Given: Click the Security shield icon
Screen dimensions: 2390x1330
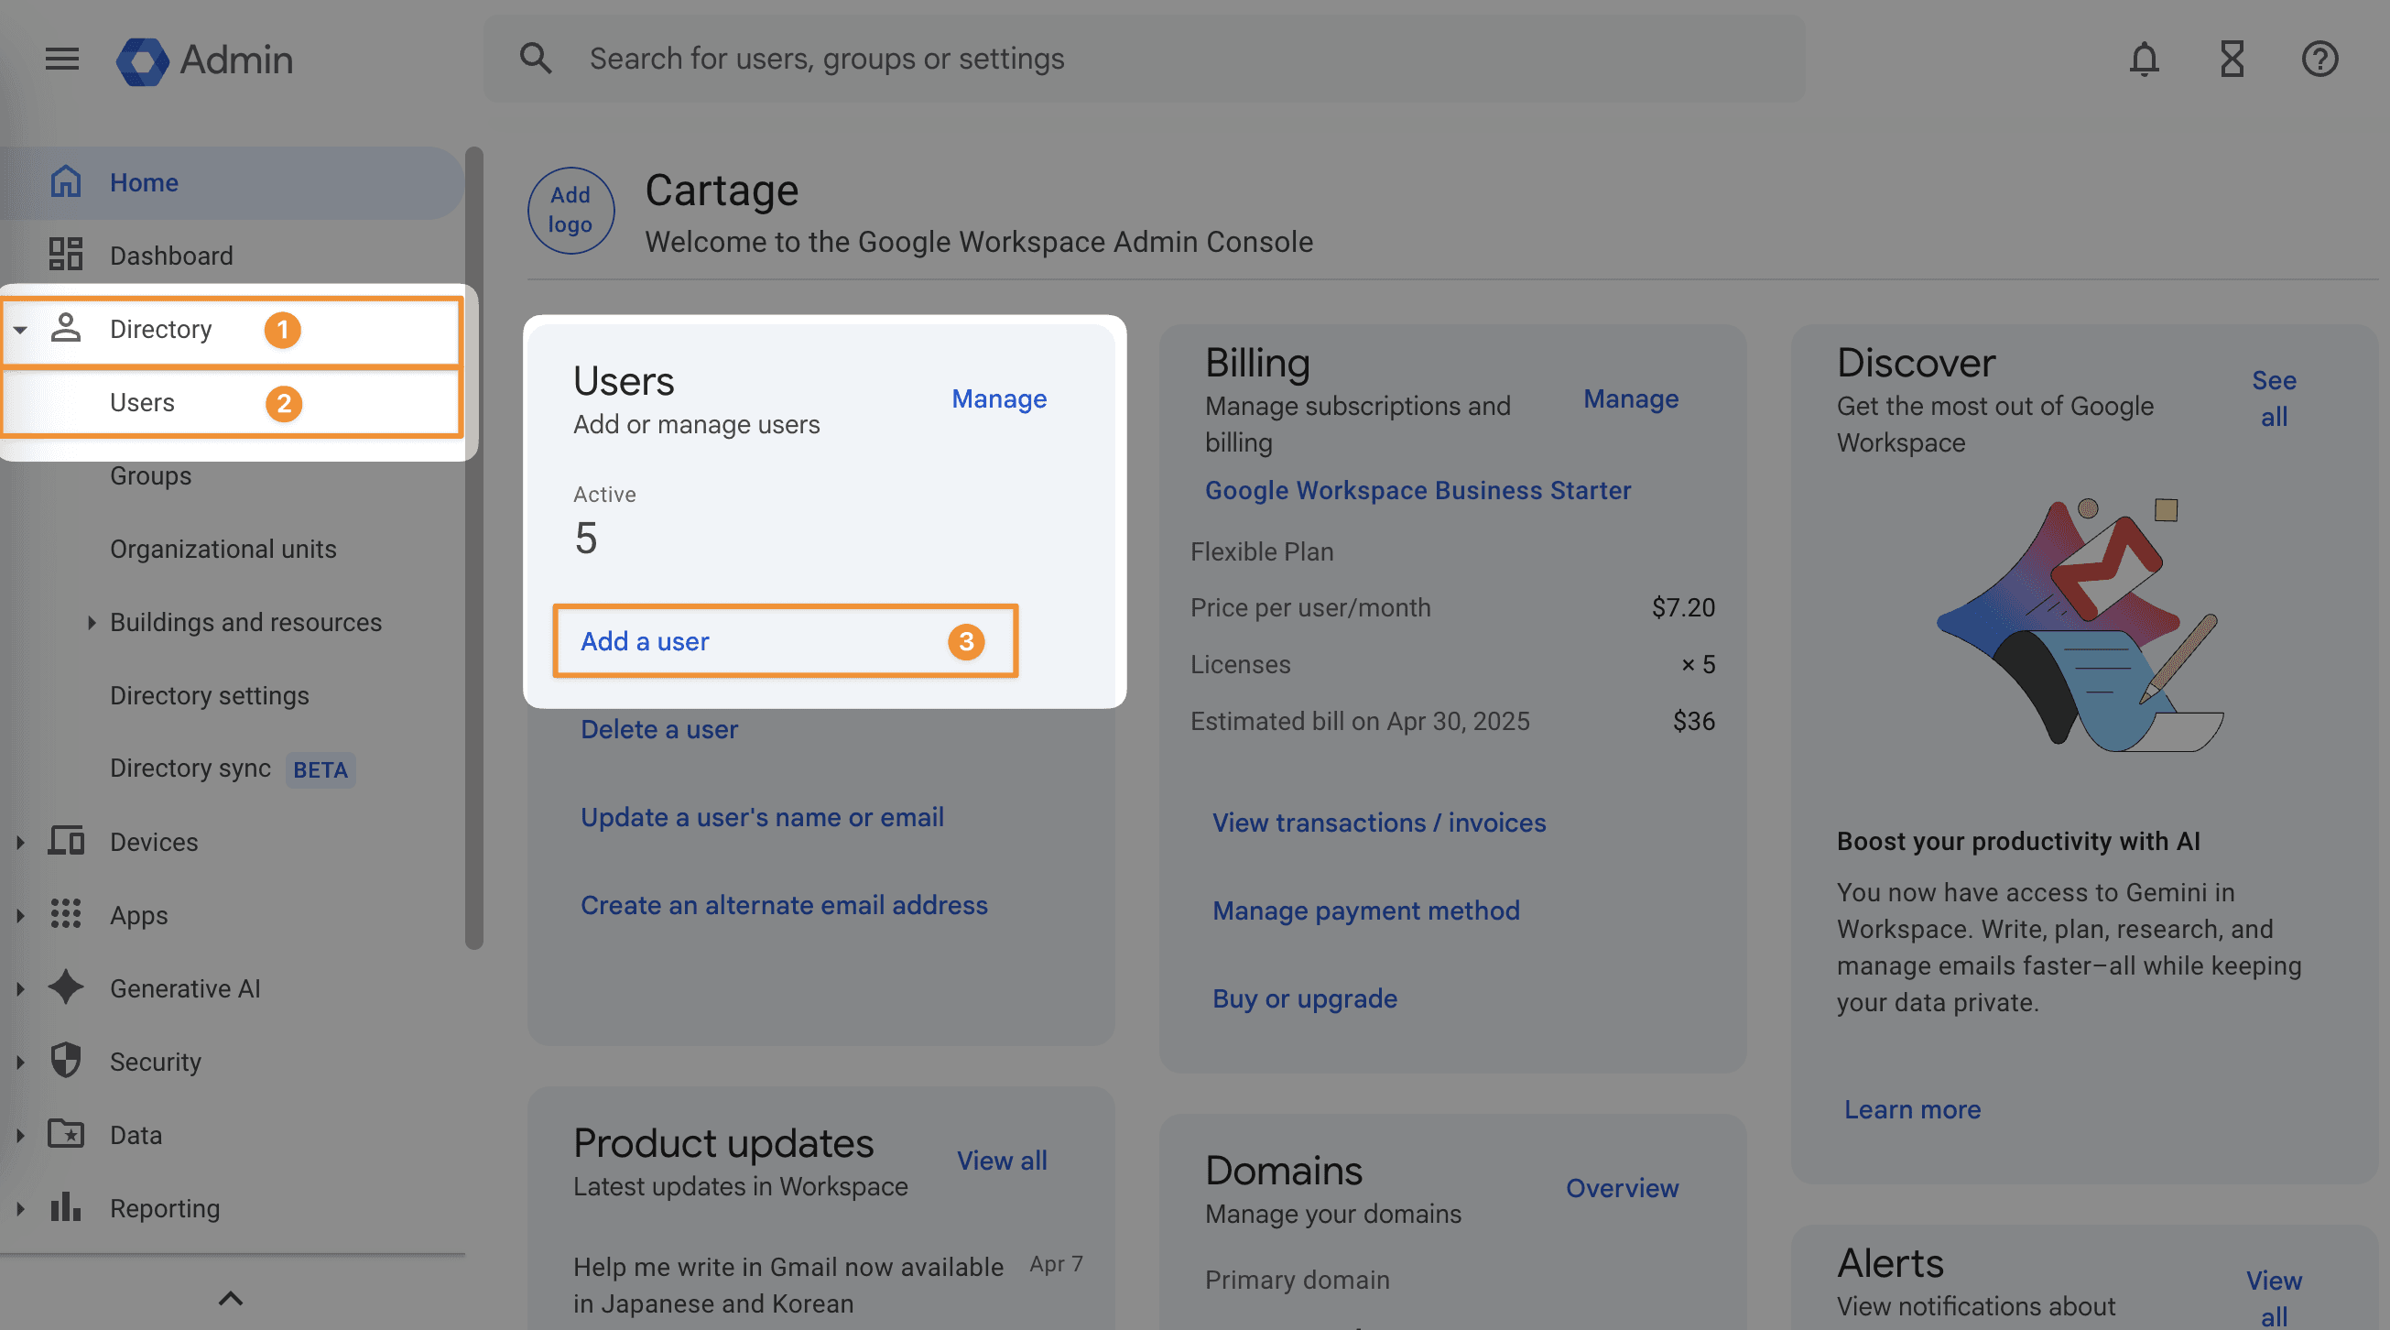Looking at the screenshot, I should tap(66, 1061).
